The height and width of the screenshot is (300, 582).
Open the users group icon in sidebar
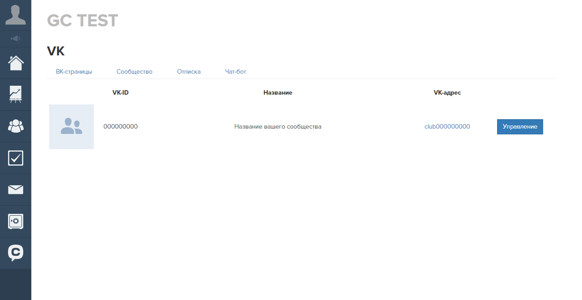[x=16, y=126]
